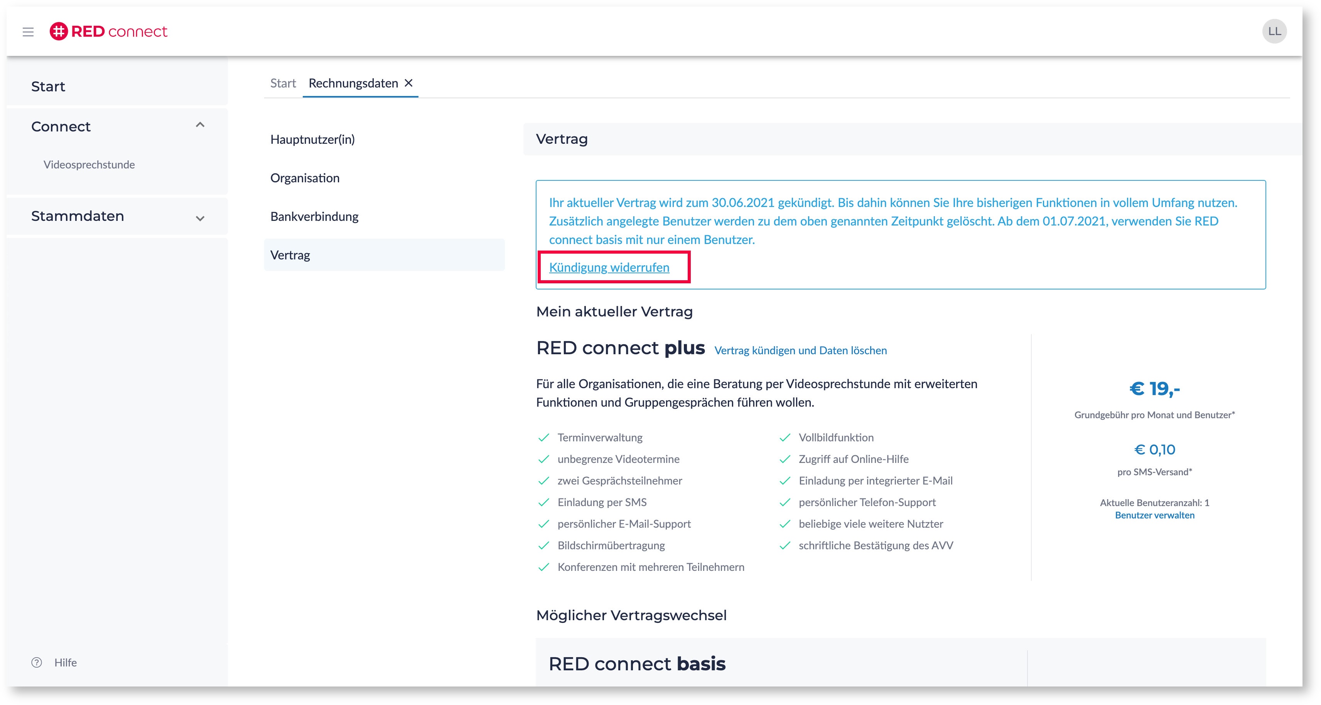The width and height of the screenshot is (1321, 705).
Task: Open the Organisation section
Action: pos(305,178)
